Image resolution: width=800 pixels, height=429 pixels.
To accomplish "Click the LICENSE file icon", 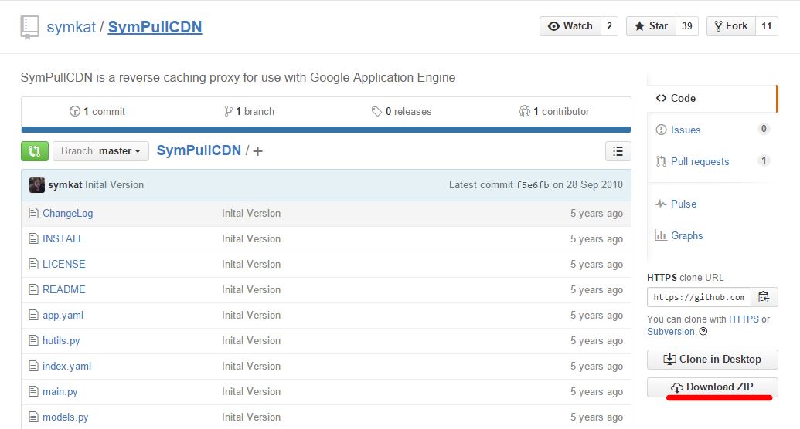I will point(34,265).
